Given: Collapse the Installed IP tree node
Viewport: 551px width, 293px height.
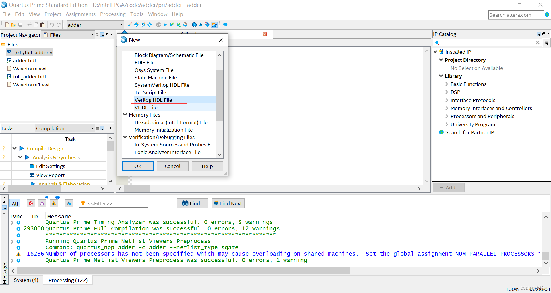Looking at the screenshot, I should (435, 52).
